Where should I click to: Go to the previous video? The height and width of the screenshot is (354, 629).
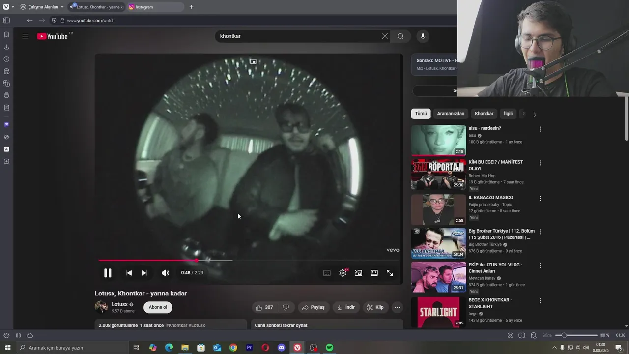128,273
